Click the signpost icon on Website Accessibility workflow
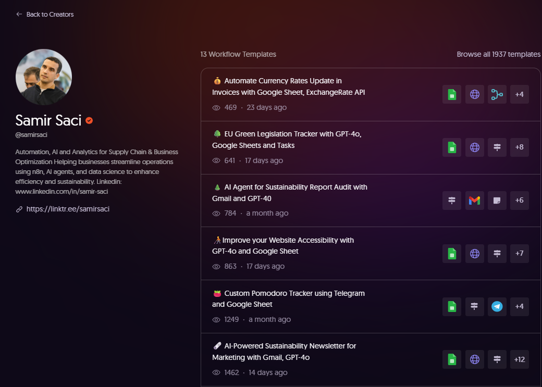The image size is (542, 387). click(x=497, y=254)
